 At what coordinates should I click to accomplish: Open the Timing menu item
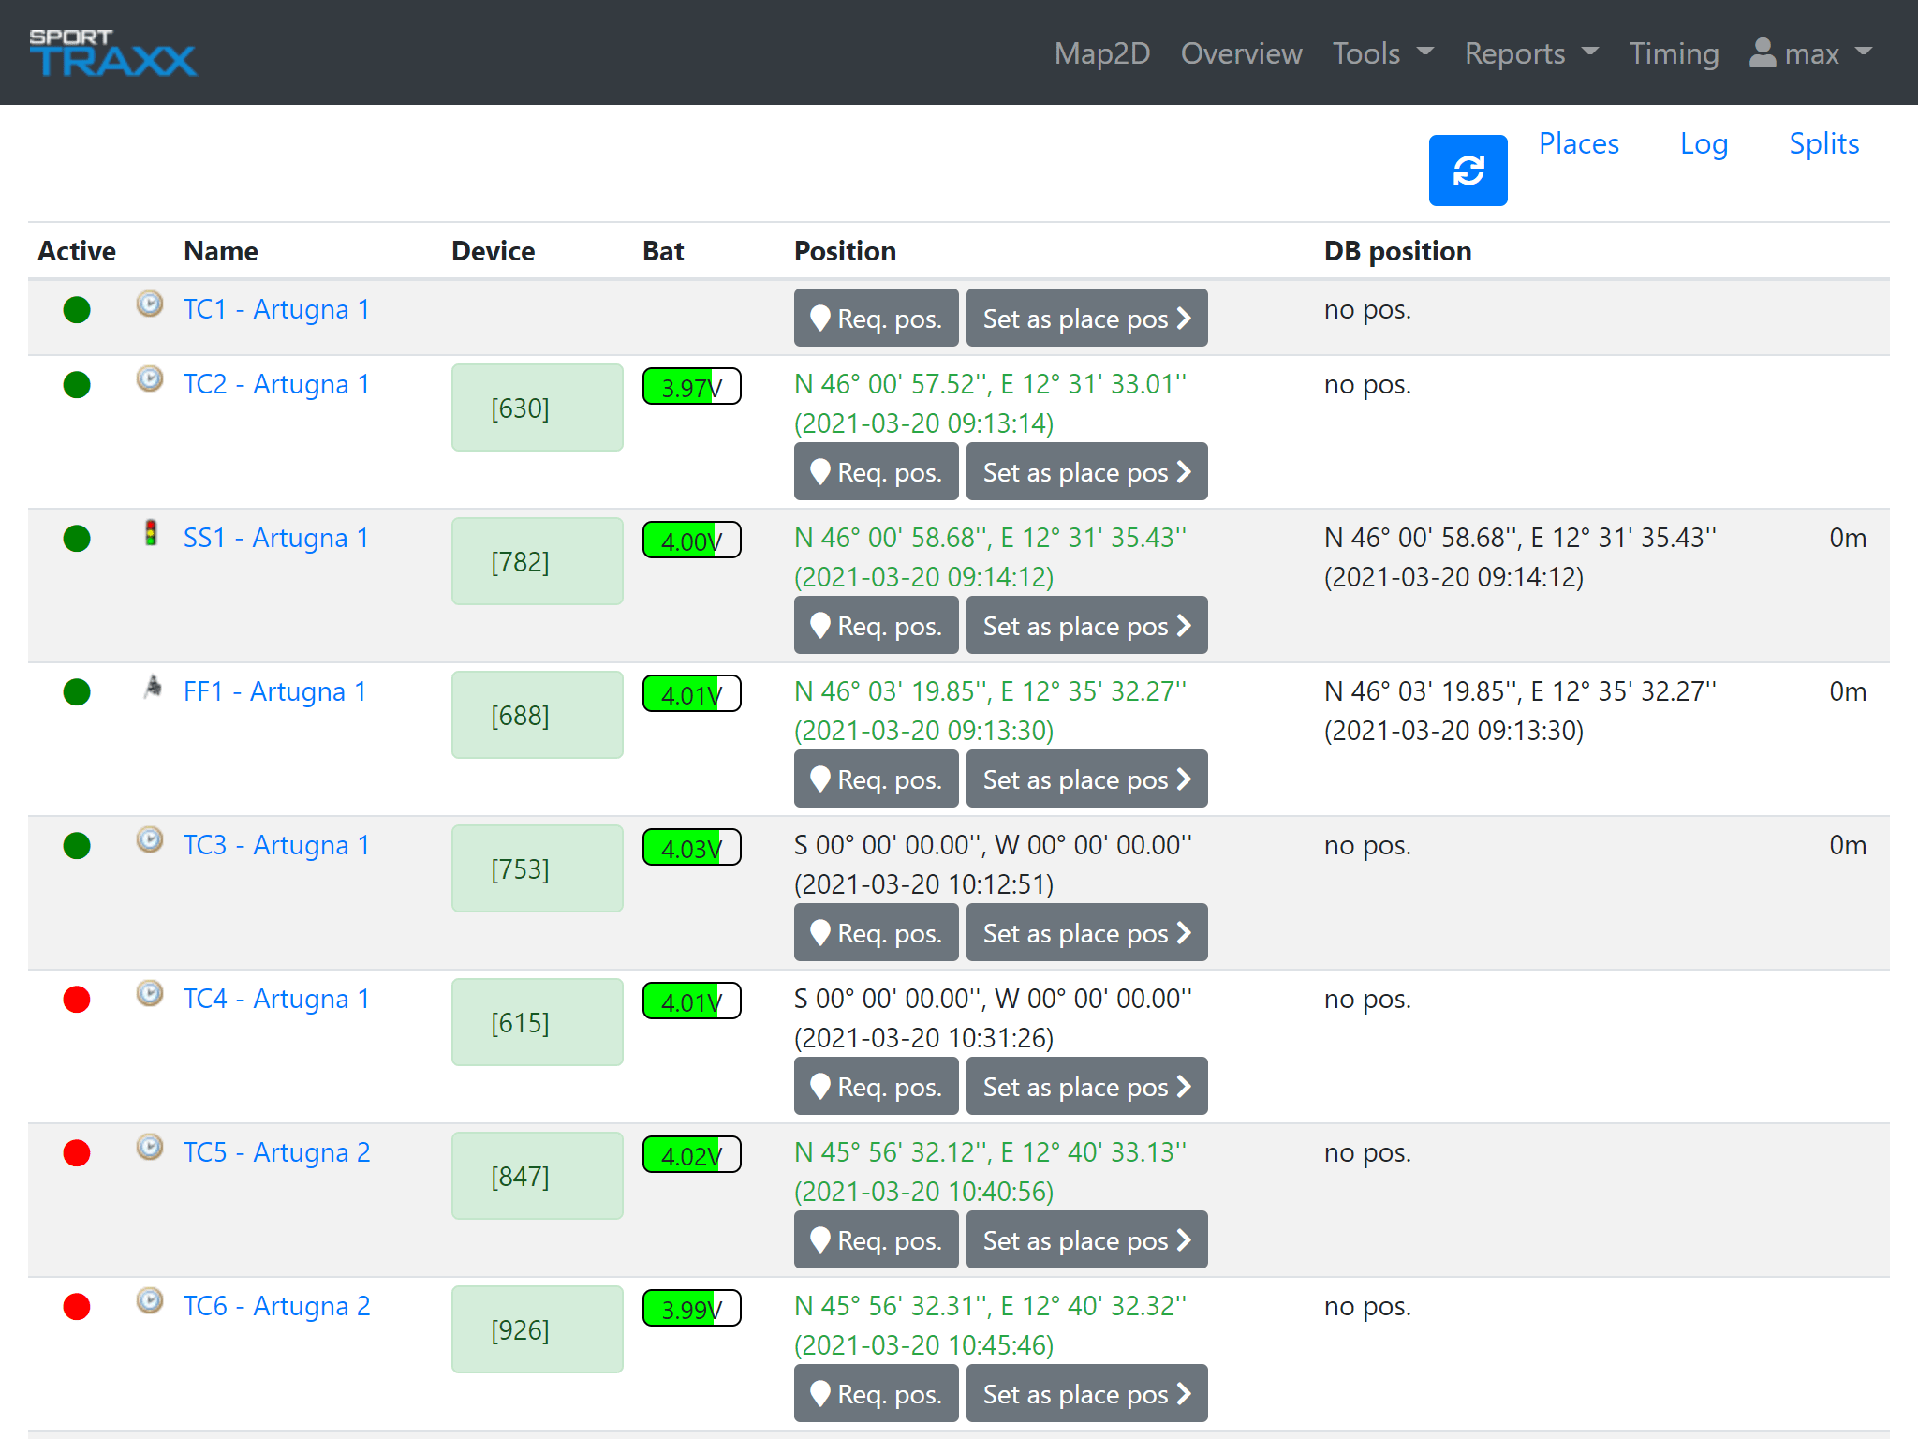[x=1674, y=53]
